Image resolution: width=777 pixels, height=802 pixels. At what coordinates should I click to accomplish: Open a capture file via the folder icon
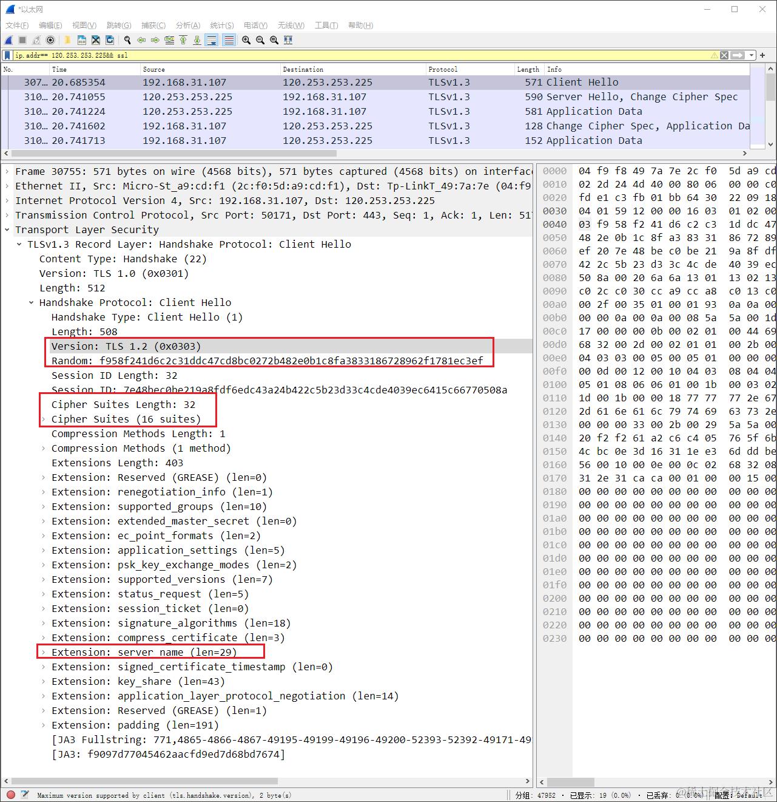tap(68, 40)
